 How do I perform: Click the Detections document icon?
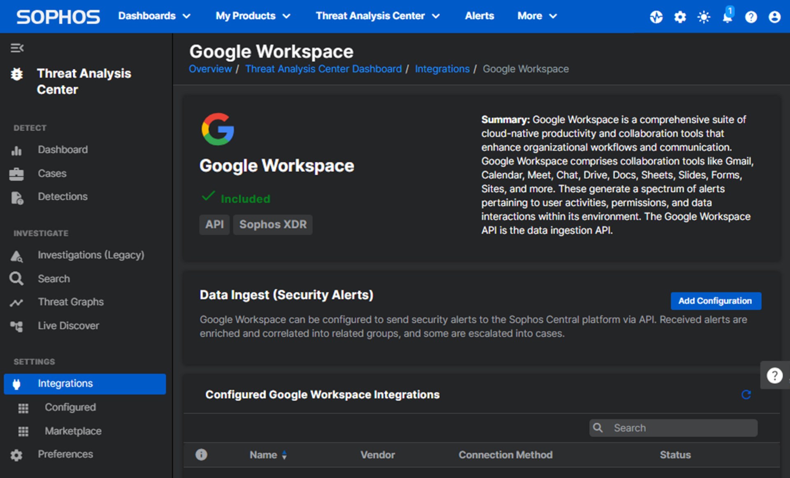(16, 197)
